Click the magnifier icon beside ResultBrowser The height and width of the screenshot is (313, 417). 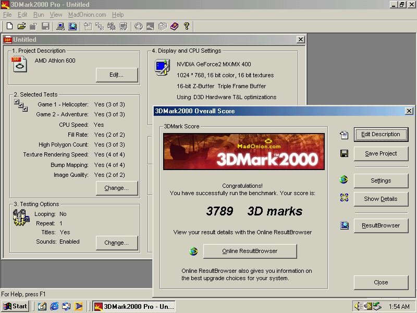pyautogui.click(x=345, y=225)
